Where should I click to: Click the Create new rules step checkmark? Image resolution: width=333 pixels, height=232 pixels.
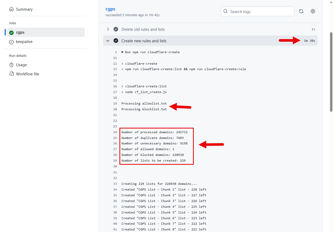point(116,41)
